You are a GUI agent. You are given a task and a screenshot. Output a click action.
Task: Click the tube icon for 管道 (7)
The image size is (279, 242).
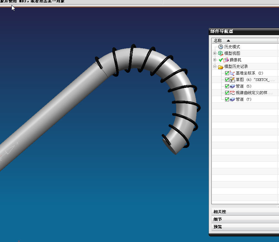[232, 99]
